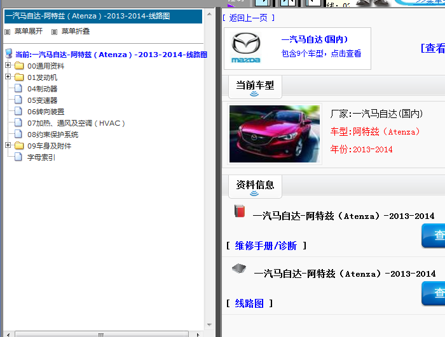Click the folder icon for 01发动机
The height and width of the screenshot is (337, 445).
point(19,77)
